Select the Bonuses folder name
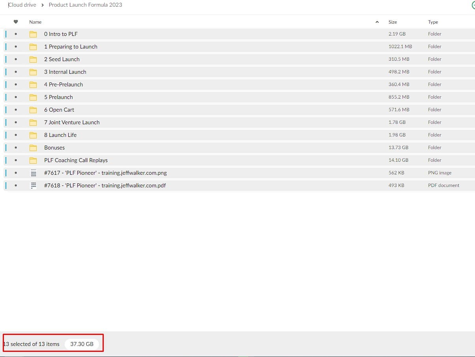 (x=54, y=148)
